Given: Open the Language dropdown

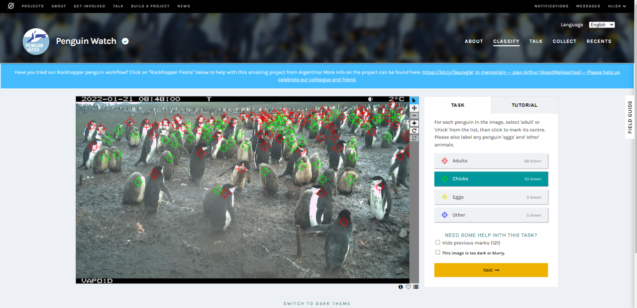Looking at the screenshot, I should [x=602, y=25].
